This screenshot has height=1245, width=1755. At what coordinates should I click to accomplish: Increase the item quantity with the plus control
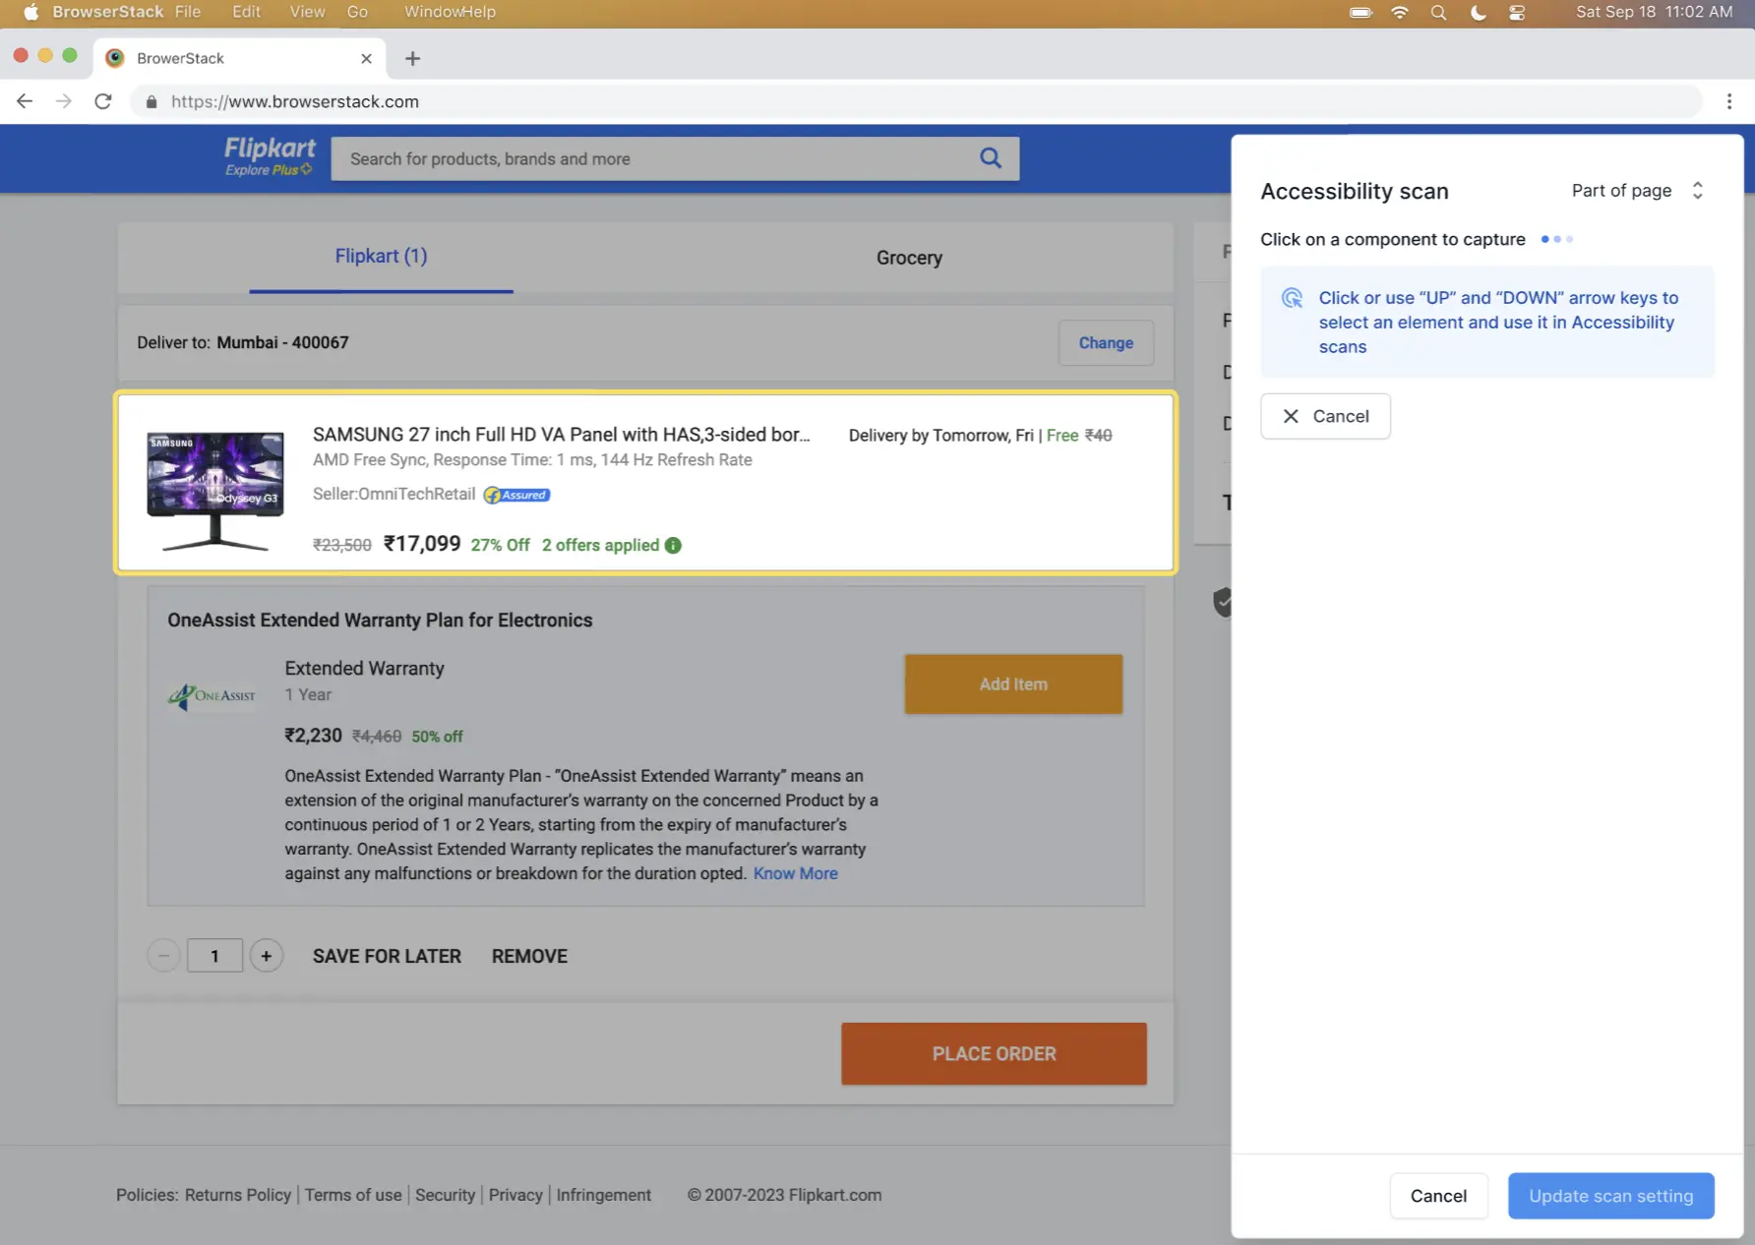pos(266,955)
